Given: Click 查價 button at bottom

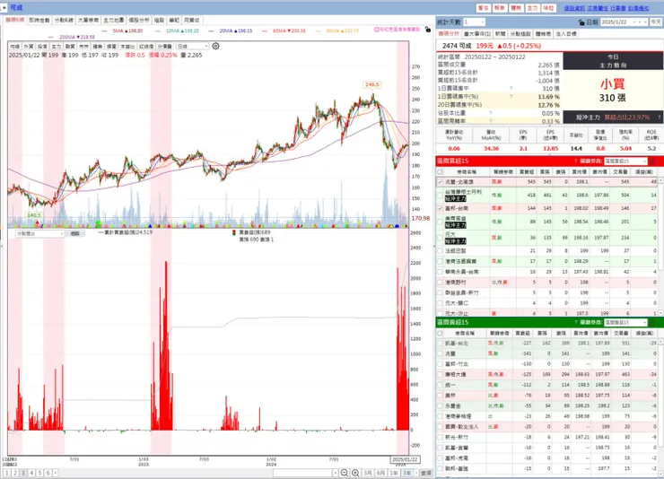Looking at the screenshot, I should tap(426, 473).
